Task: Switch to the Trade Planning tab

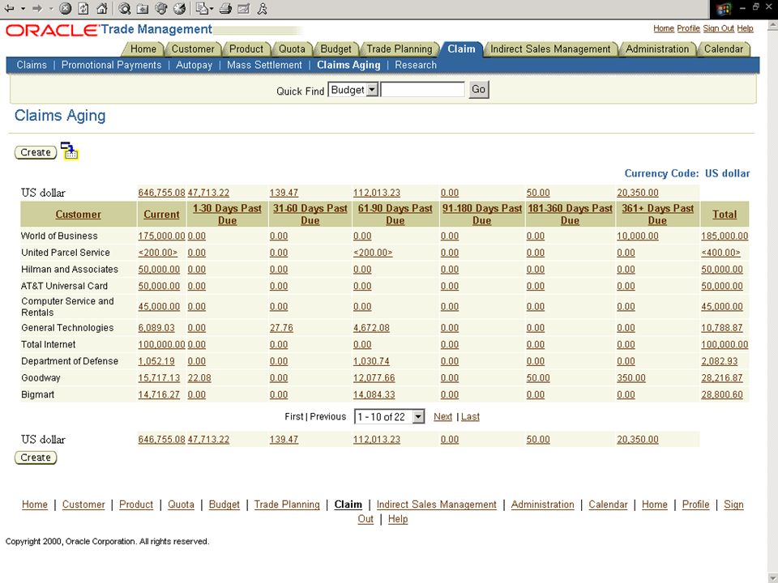Action: (x=400, y=49)
